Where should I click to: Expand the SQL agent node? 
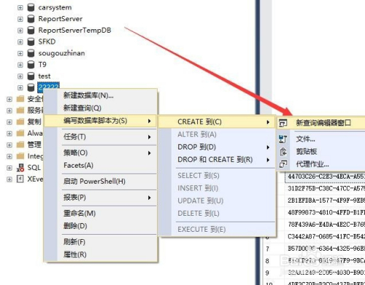point(9,168)
